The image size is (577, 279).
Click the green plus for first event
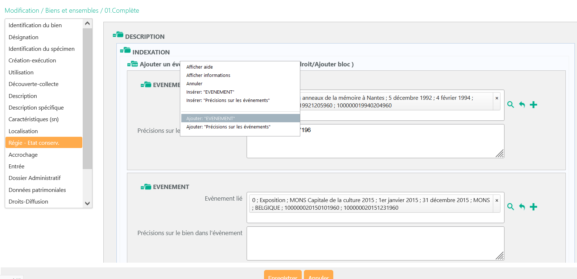(x=533, y=105)
